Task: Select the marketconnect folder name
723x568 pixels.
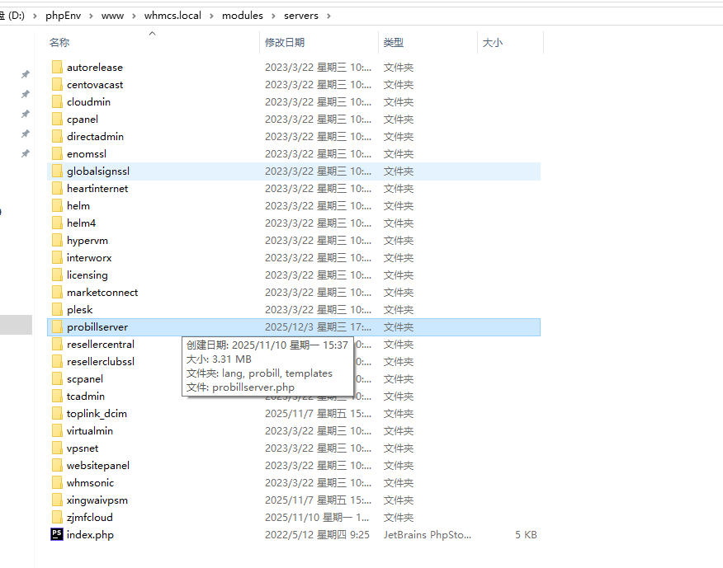Action: click(x=102, y=293)
